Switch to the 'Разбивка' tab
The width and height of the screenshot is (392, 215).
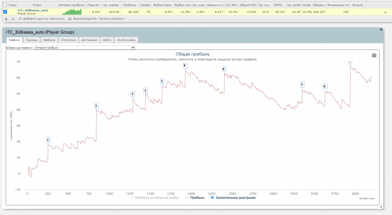[x=49, y=40]
